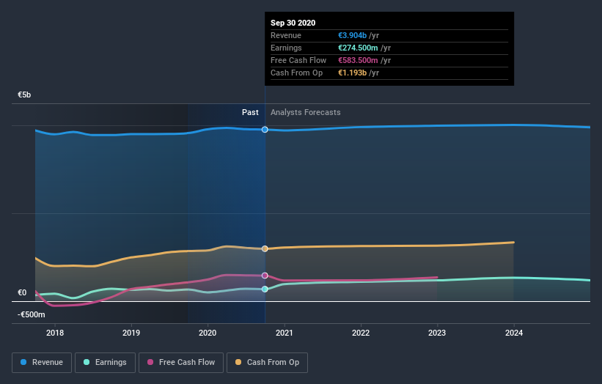
Task: Select the Cash From Op marker at Sep 2020
Action: [265, 249]
